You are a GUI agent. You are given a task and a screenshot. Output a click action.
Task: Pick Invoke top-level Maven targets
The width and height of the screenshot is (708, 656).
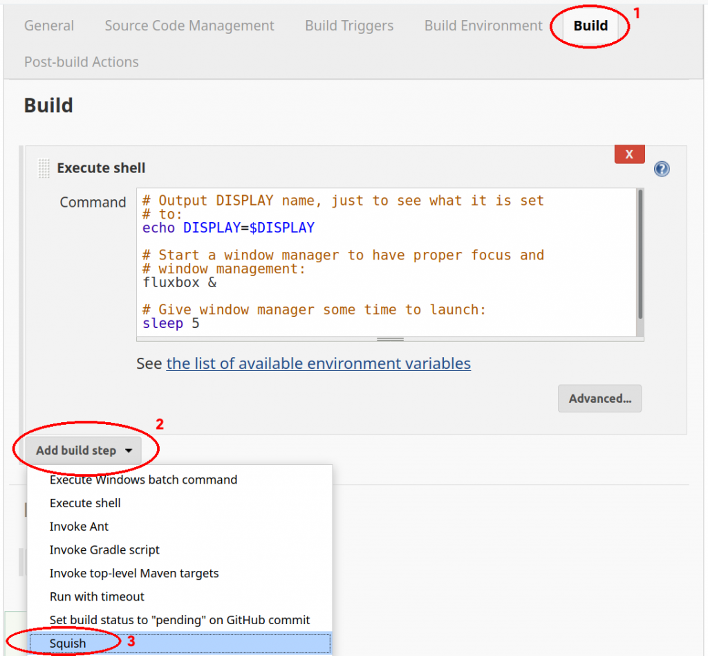134,573
